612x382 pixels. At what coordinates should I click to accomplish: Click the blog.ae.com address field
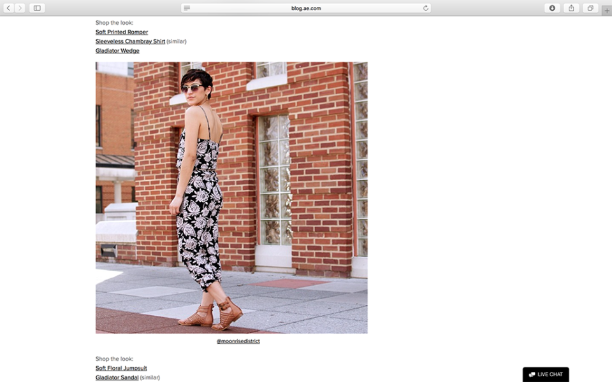(x=306, y=8)
